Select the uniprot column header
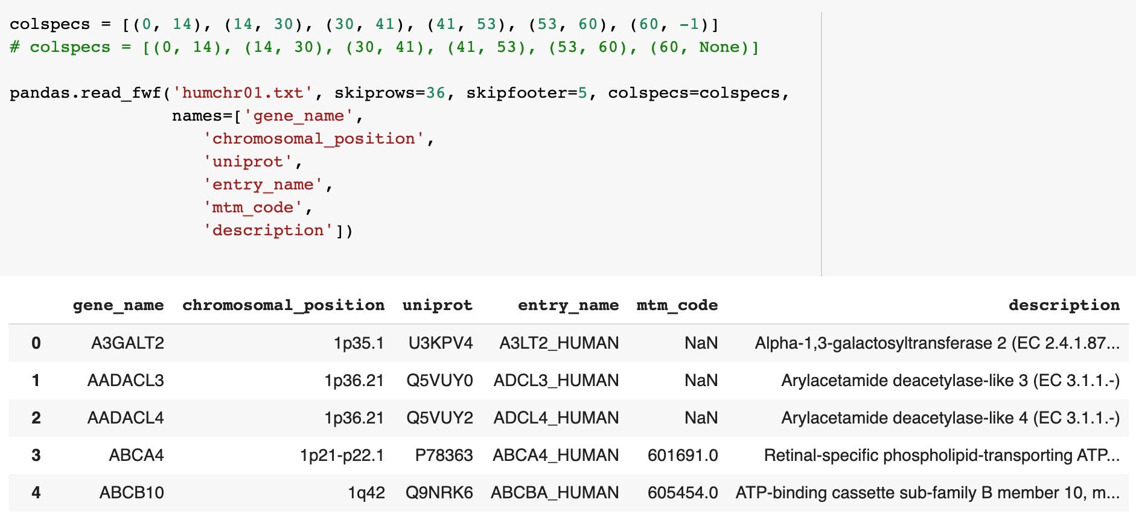This screenshot has width=1136, height=514. (437, 305)
